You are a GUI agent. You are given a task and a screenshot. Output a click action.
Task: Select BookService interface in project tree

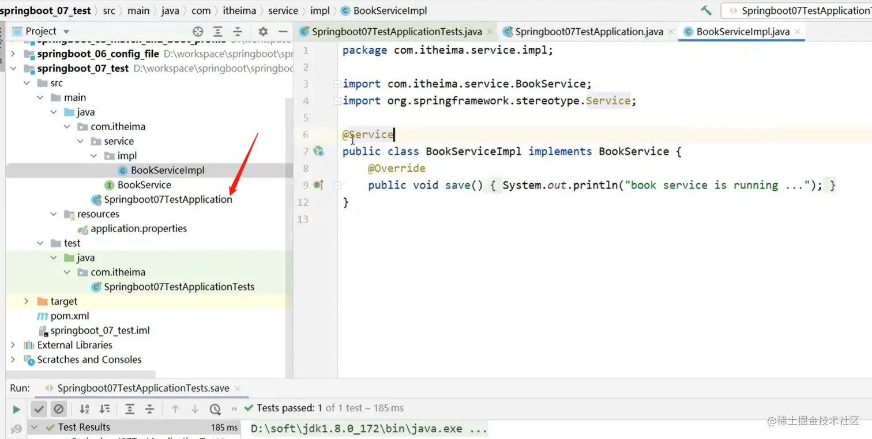[x=138, y=185]
